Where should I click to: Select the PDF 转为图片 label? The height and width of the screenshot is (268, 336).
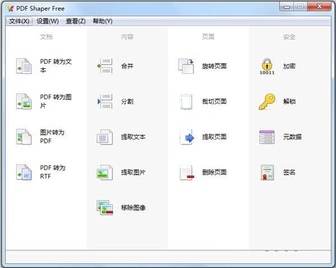click(x=55, y=101)
